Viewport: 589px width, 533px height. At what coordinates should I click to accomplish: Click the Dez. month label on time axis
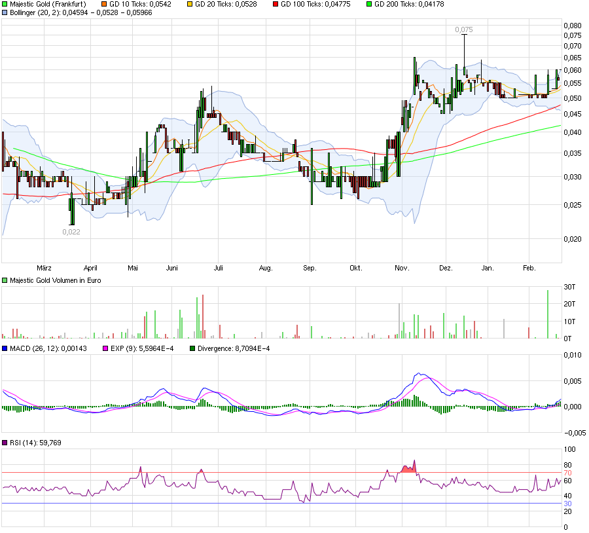click(x=446, y=268)
